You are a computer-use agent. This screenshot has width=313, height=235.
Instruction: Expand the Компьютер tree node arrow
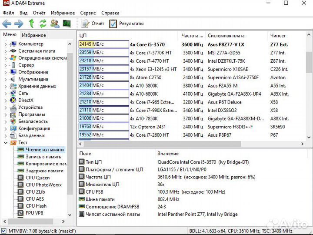point(6,44)
